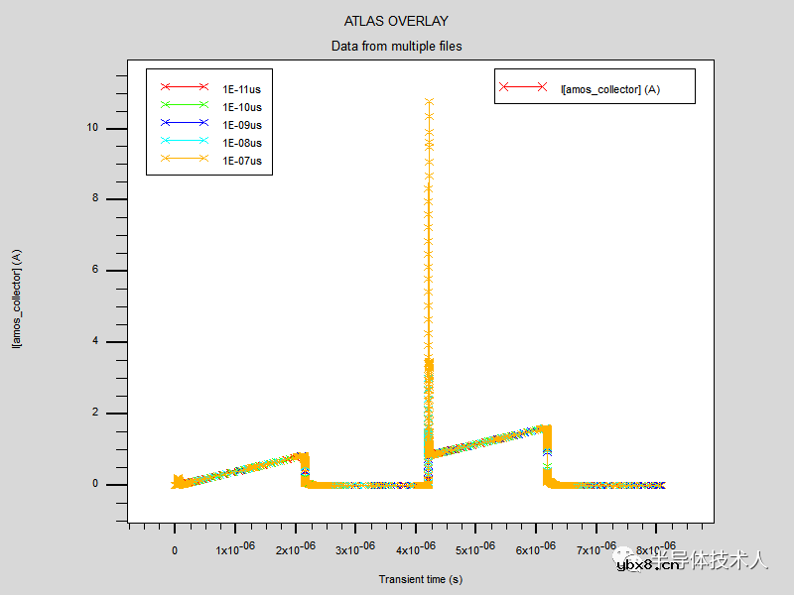Click the red 1E-11us legend line marker

click(185, 87)
